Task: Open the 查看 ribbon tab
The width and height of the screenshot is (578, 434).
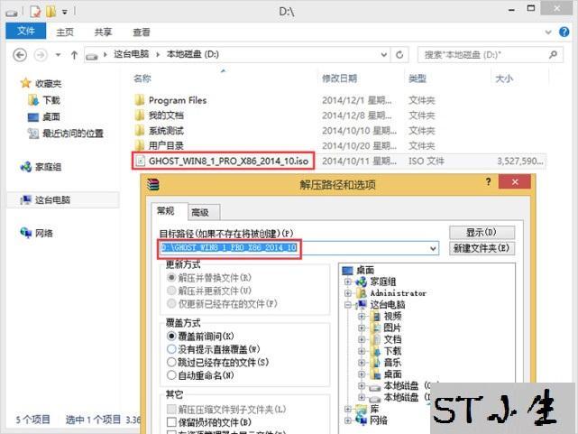Action: click(x=142, y=32)
